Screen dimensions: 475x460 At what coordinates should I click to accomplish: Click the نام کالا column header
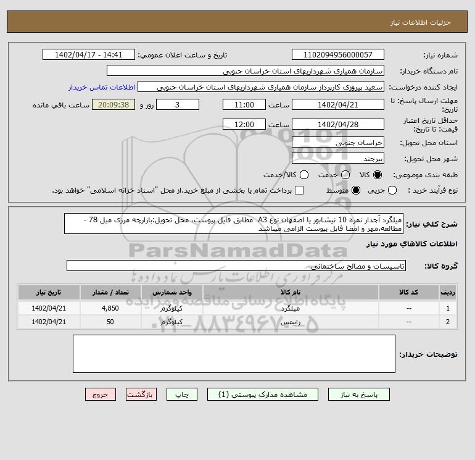[291, 292]
